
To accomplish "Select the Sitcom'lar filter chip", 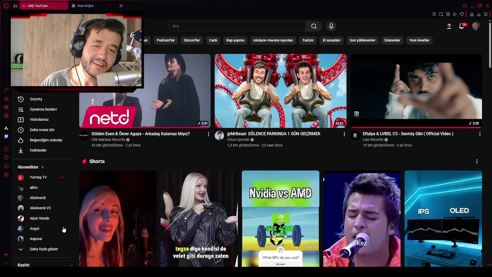I will (192, 40).
